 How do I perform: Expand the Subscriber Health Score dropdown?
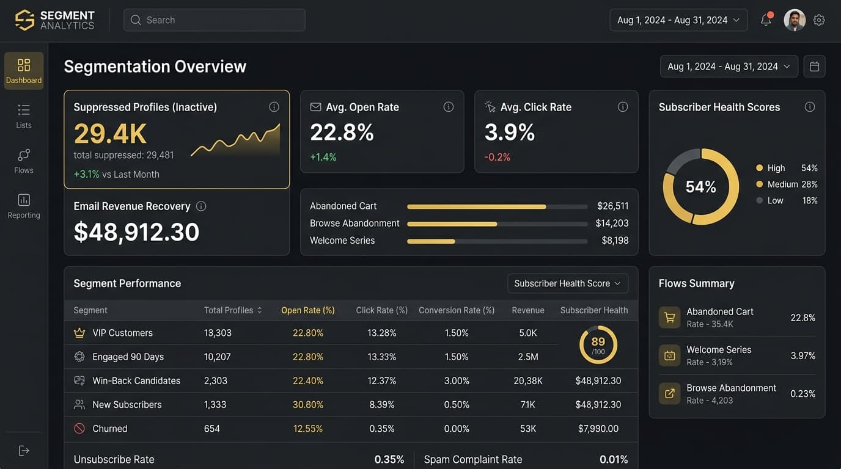(567, 283)
